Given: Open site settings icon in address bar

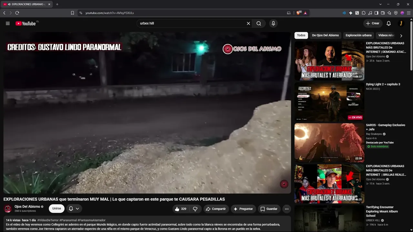Looking at the screenshot, I should pos(81,13).
